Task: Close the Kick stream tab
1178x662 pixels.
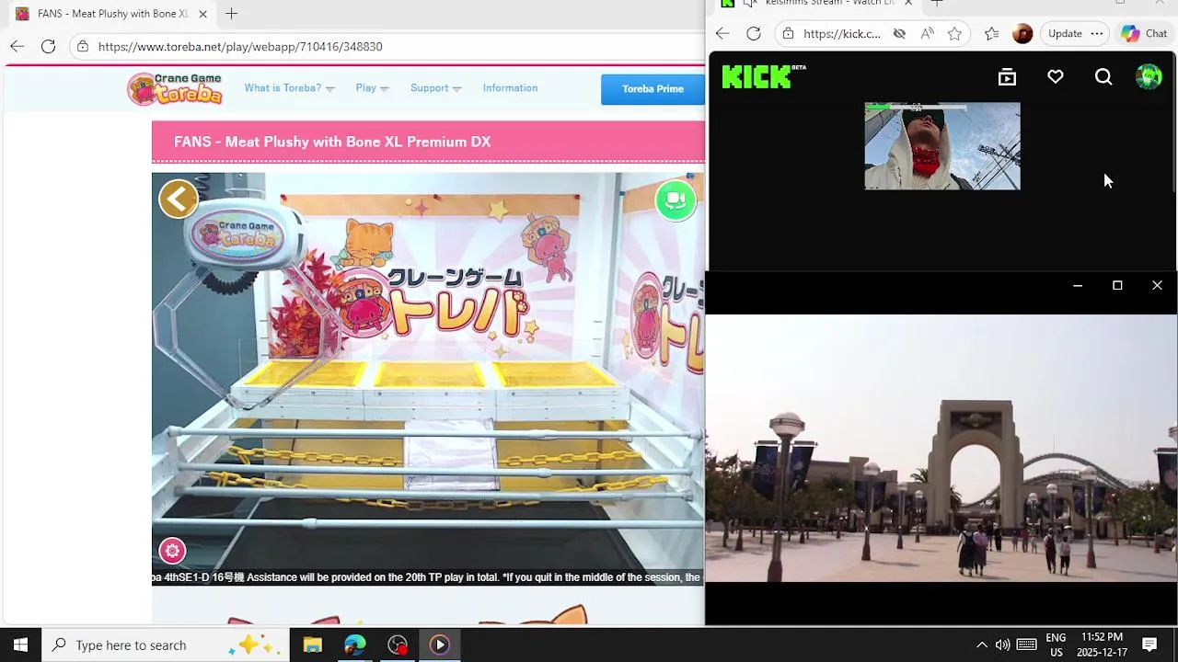Action: 908,4
